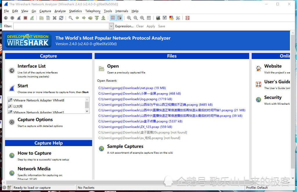The width and height of the screenshot is (297, 192).
Task: Open the Network Media help link
Action: click(x=34, y=169)
